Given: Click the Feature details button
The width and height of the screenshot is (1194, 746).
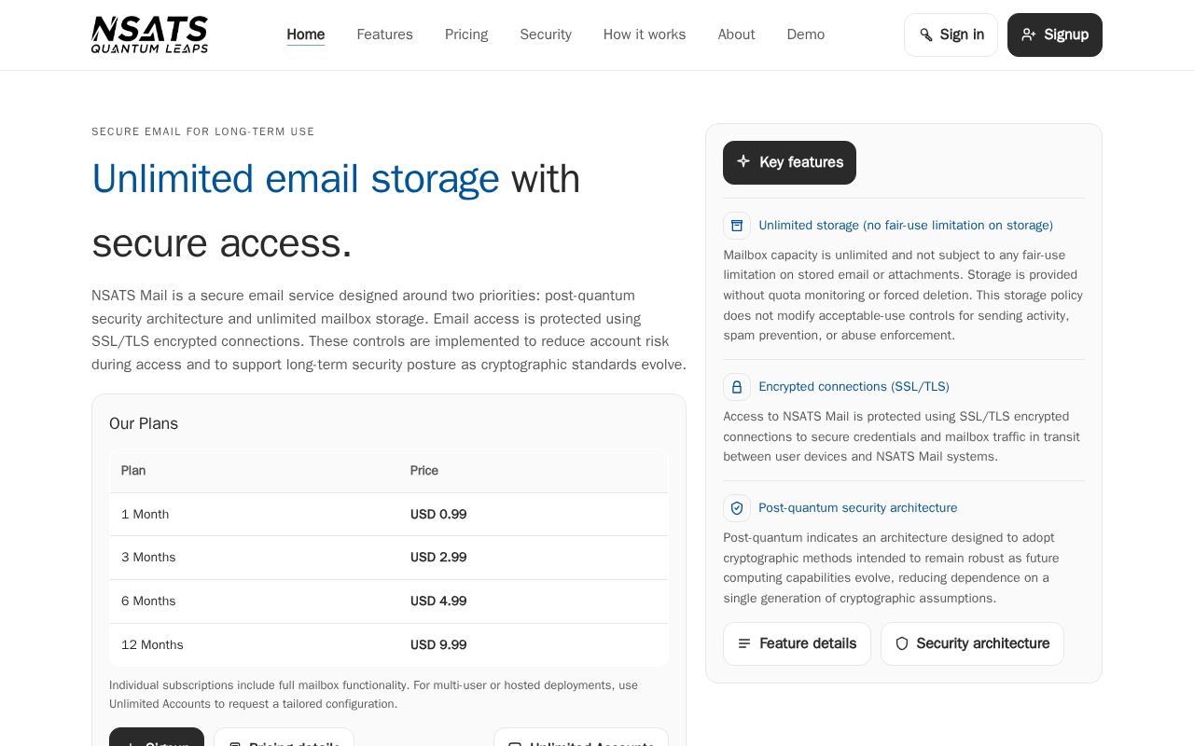Looking at the screenshot, I should click(x=797, y=643).
